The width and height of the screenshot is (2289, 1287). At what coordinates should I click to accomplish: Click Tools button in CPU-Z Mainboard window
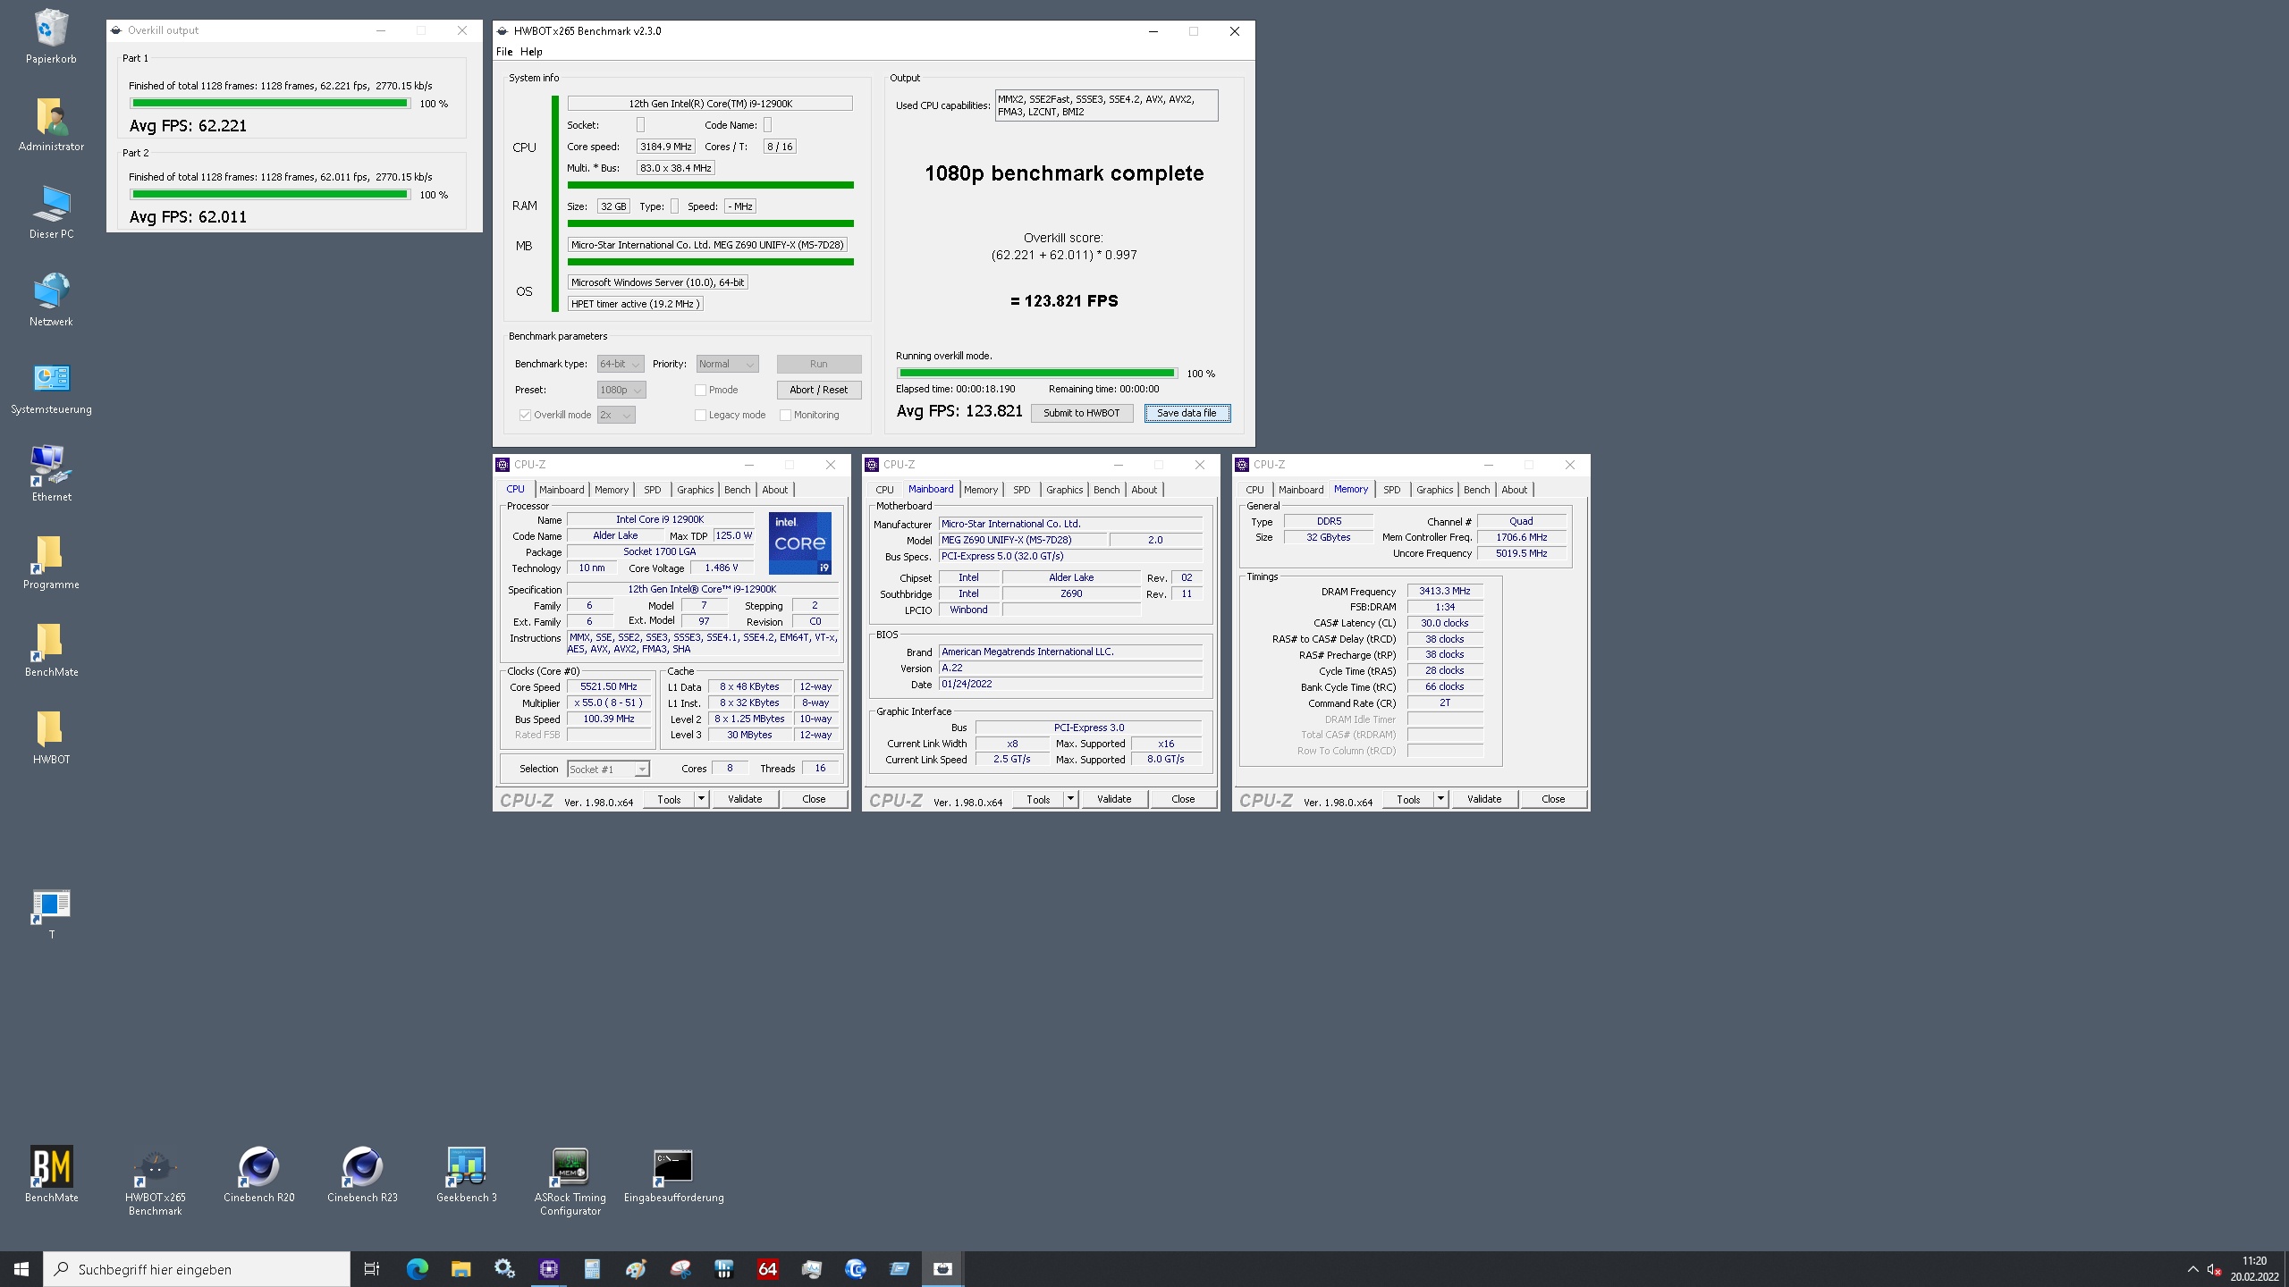[x=1038, y=799]
